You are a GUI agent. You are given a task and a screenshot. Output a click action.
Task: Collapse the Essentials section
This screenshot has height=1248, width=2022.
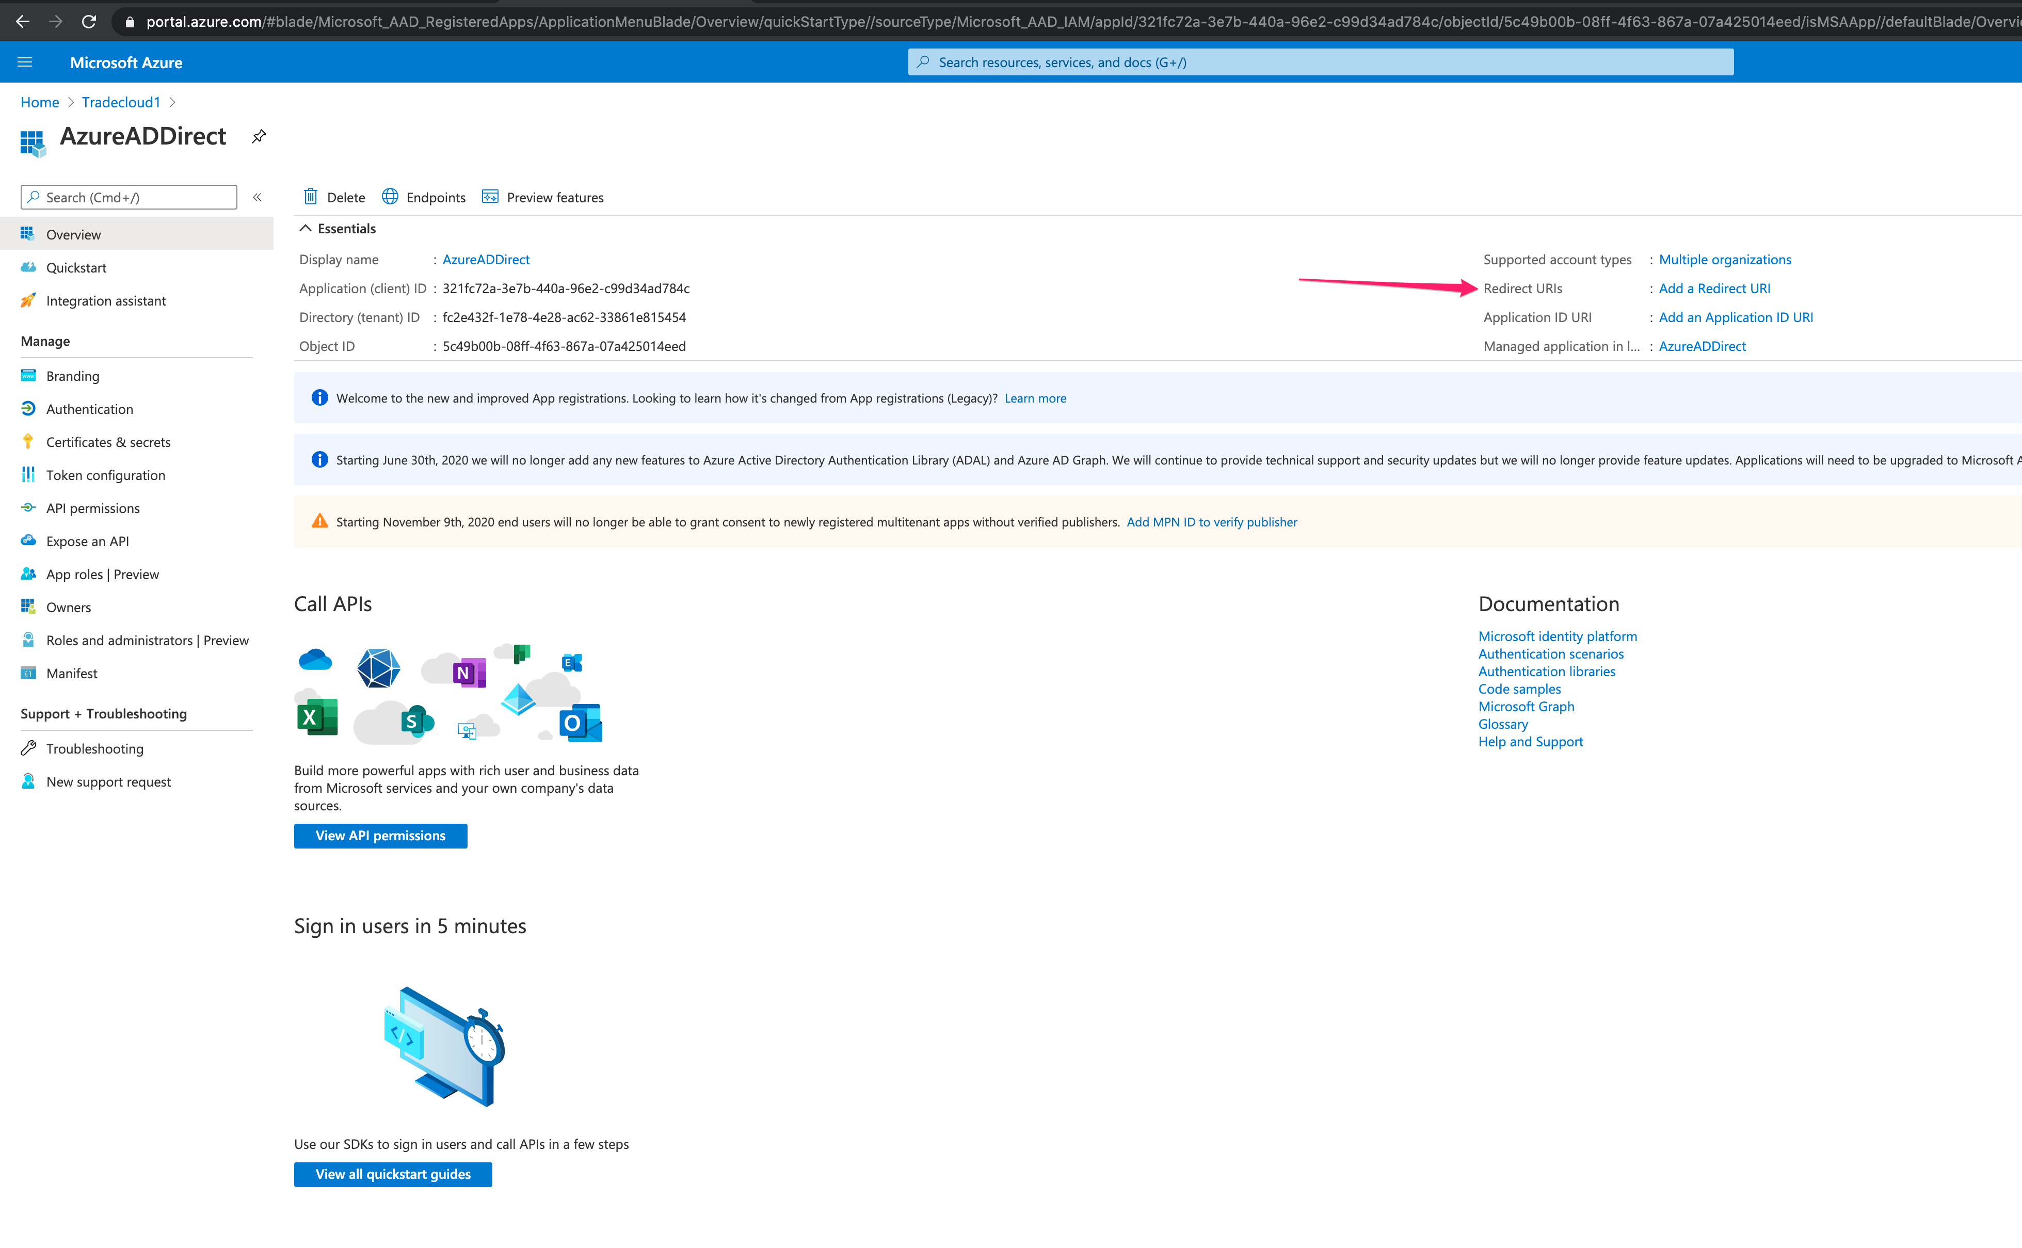tap(306, 229)
